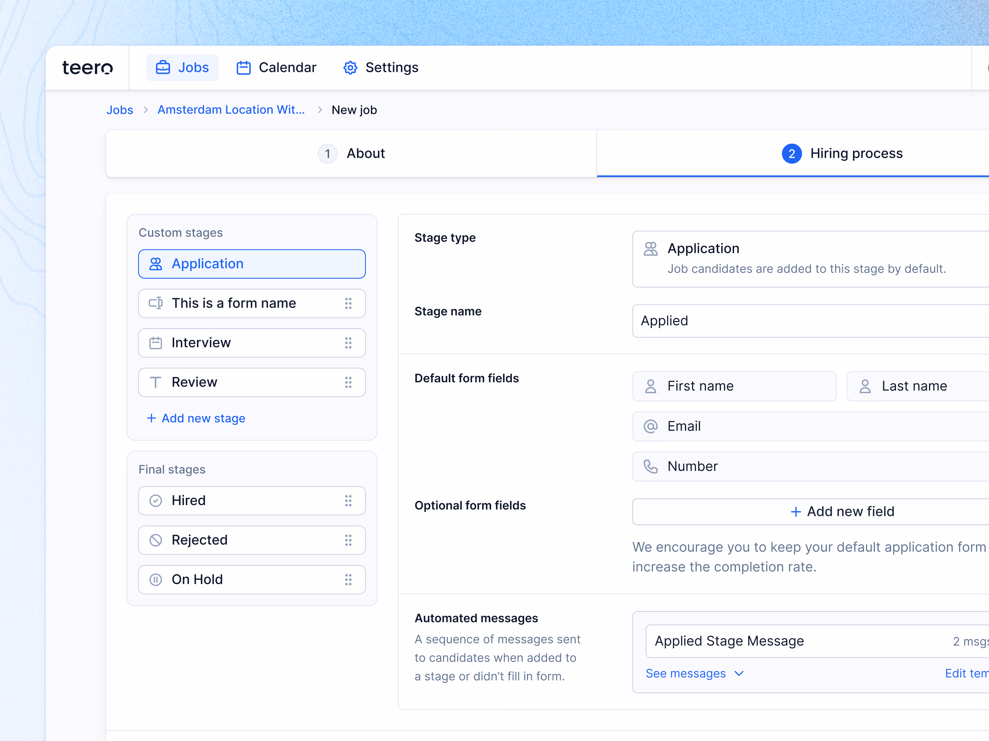This screenshot has width=989, height=741.
Task: Grab drag handle of form name stage
Action: click(348, 303)
